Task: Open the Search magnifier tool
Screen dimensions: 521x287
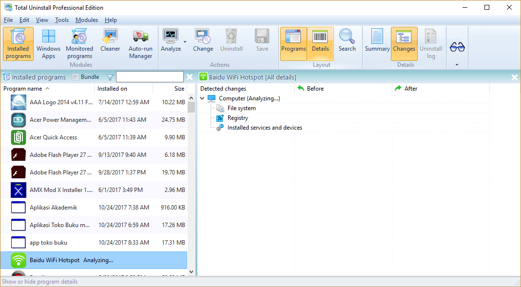Action: 347,40
